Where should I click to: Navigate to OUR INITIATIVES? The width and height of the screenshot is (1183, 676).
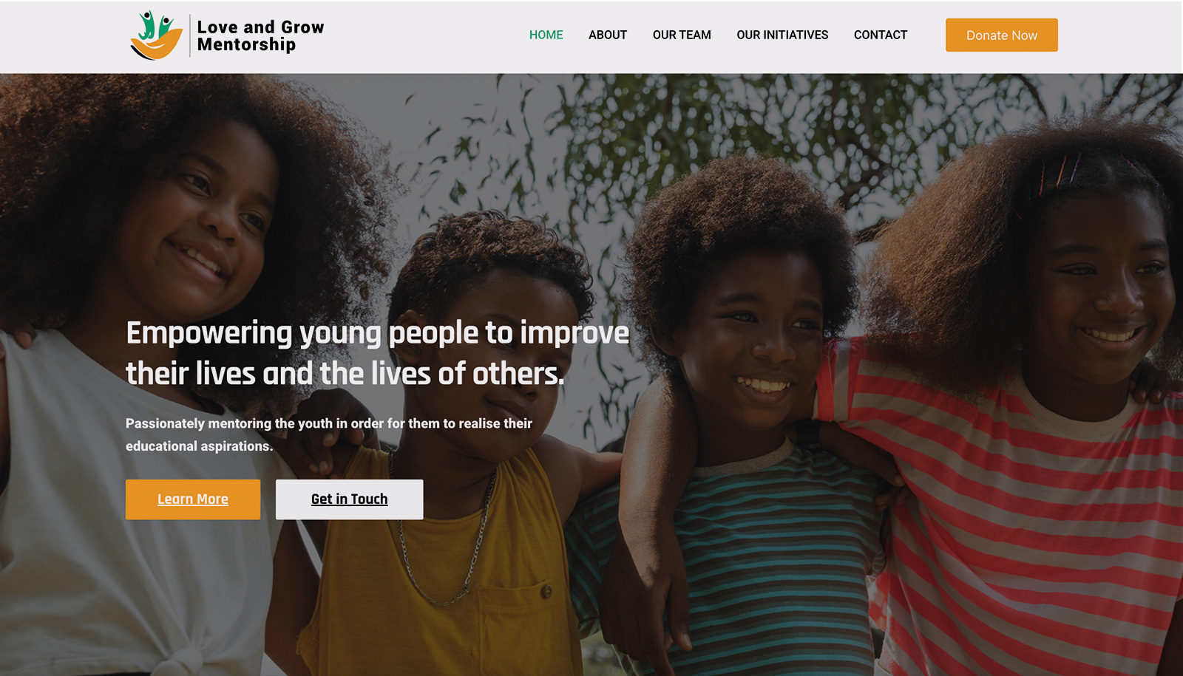pyautogui.click(x=782, y=35)
